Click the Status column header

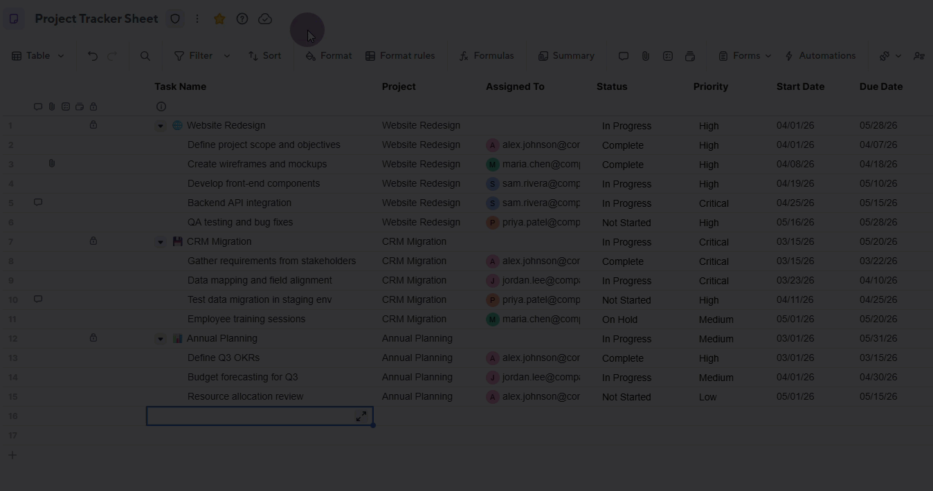point(612,86)
